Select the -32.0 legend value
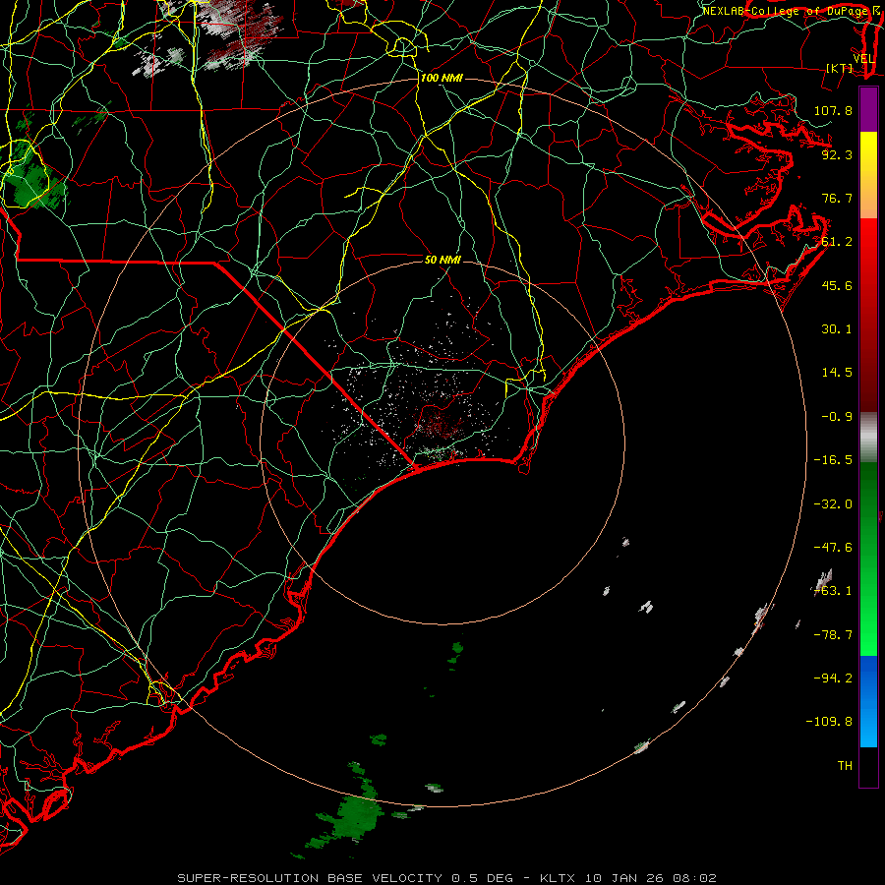 (833, 504)
